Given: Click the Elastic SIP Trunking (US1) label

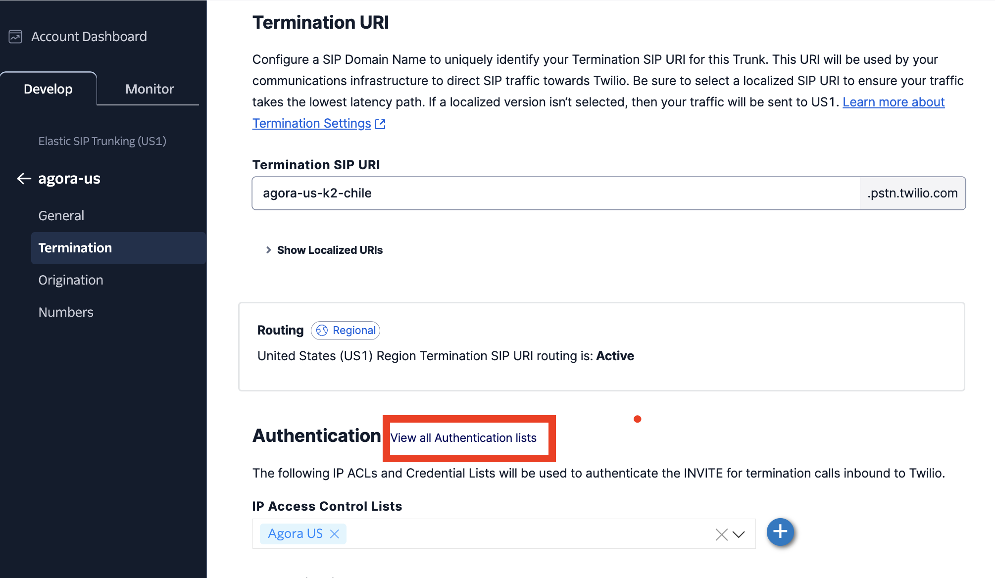Looking at the screenshot, I should click(102, 141).
